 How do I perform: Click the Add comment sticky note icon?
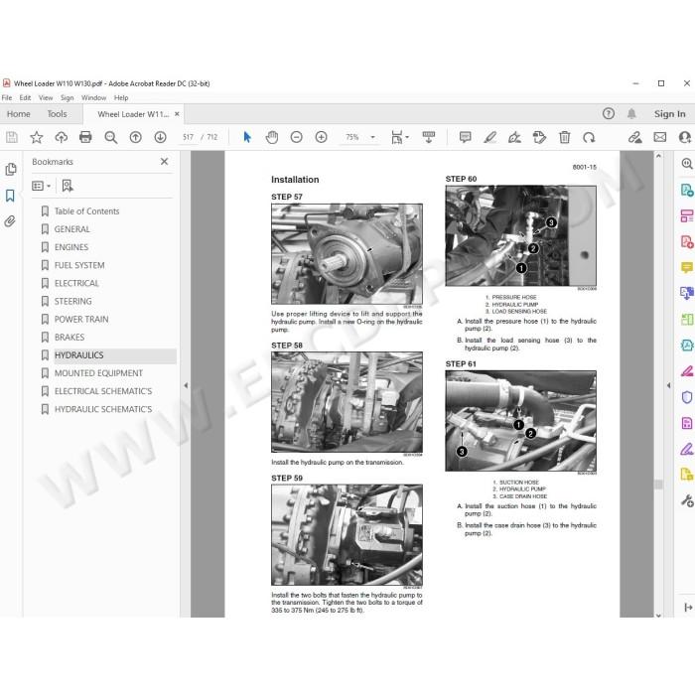pyautogui.click(x=465, y=137)
